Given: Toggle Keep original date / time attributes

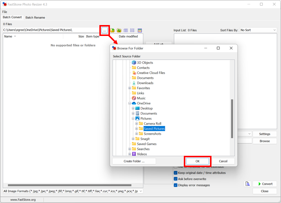Looking at the screenshot, I should pyautogui.click(x=175, y=173).
